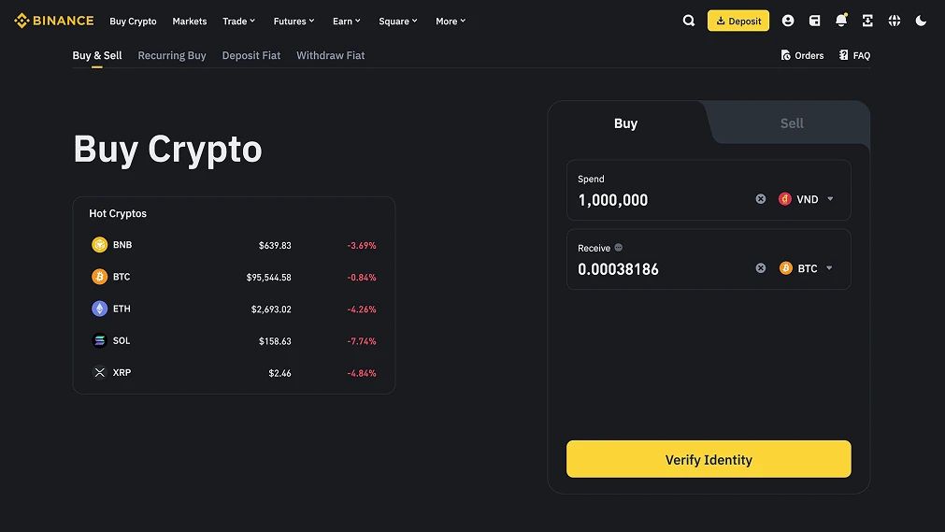Clear the Receive amount with X icon
Viewport: 945px width, 532px height.
[761, 267]
